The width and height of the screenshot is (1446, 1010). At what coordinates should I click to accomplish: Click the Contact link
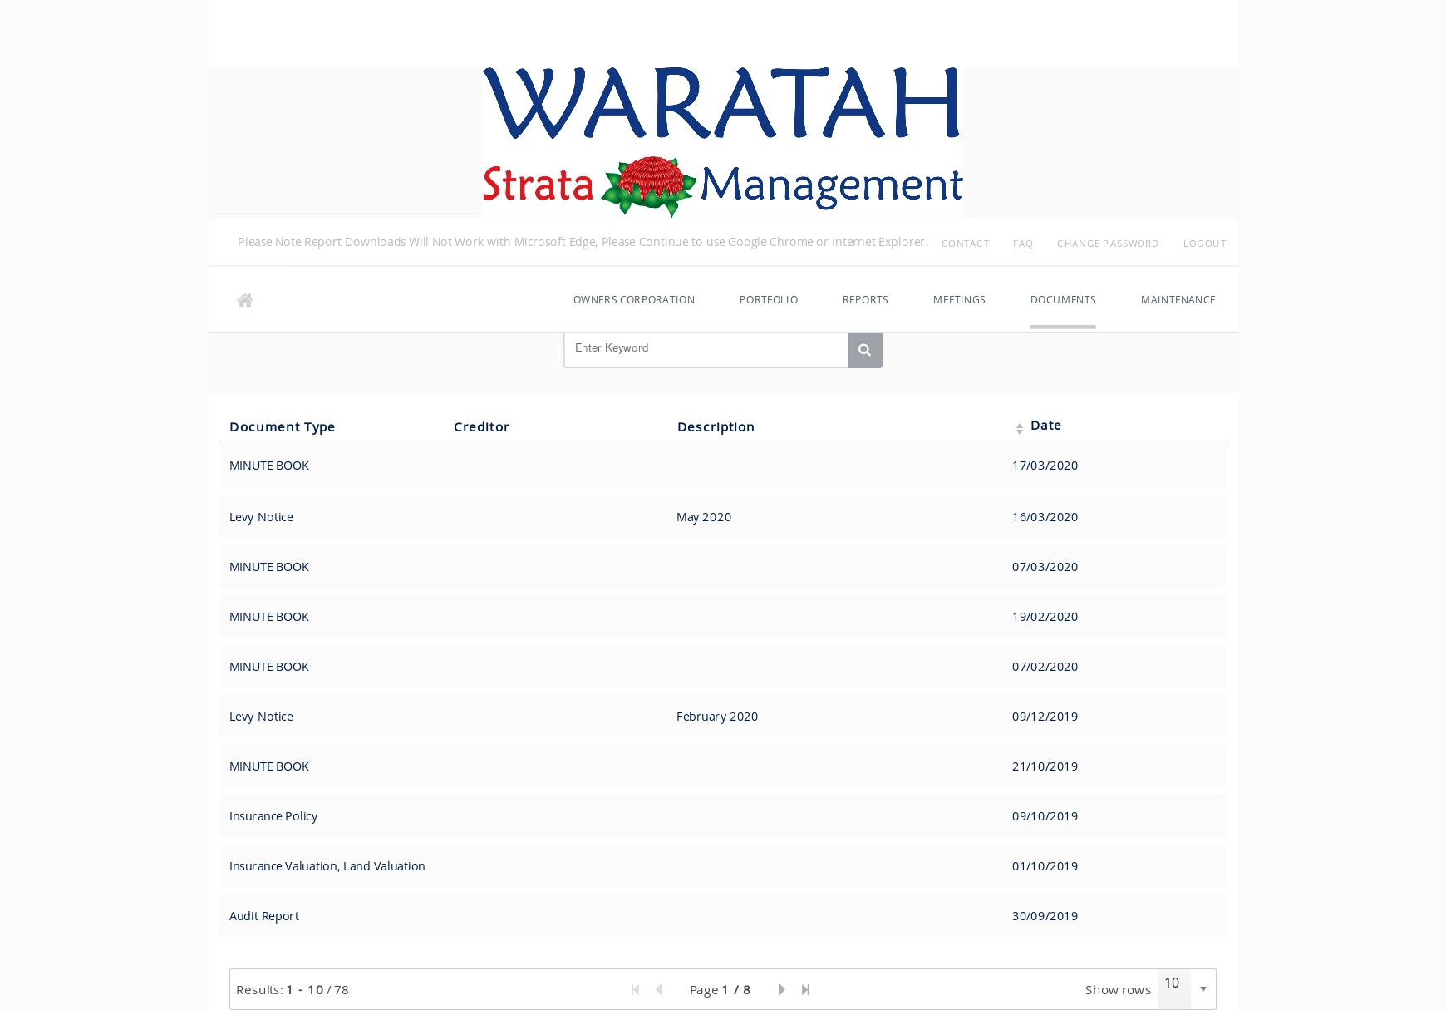(x=966, y=244)
